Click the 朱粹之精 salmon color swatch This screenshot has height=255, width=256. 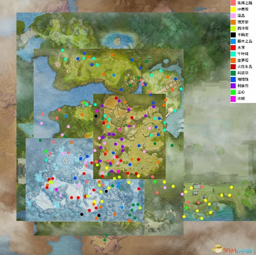click(233, 3)
